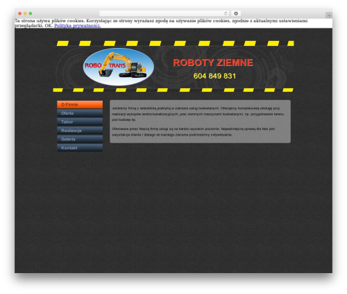Screen dimensions: 347x294
Task: Open the Oferta menu item
Action: 80,113
